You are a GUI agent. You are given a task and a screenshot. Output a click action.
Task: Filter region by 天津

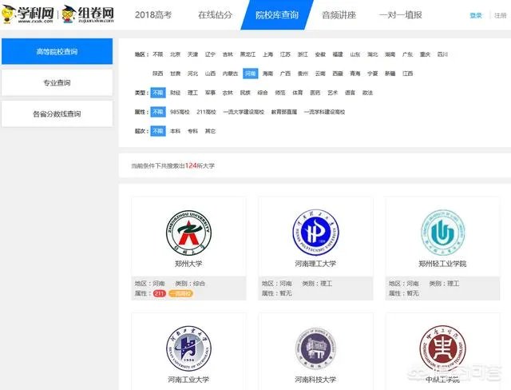(x=192, y=54)
